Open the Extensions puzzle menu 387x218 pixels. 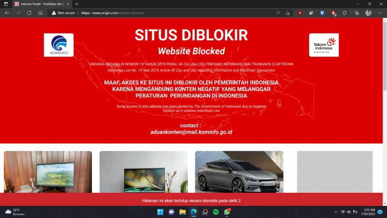tap(344, 13)
